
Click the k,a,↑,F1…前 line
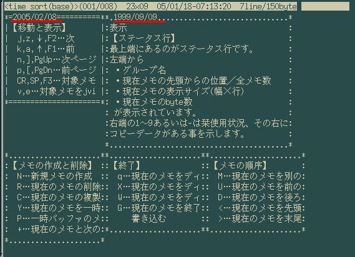point(46,49)
